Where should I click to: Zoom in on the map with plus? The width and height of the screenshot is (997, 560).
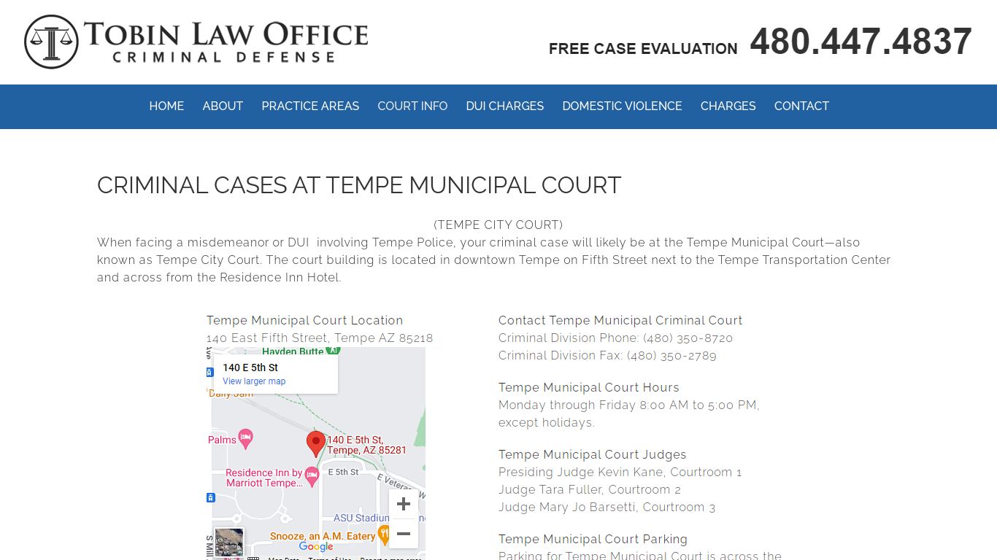404,504
